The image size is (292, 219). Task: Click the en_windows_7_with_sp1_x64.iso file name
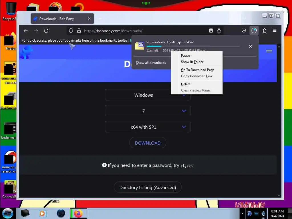[x=170, y=42]
